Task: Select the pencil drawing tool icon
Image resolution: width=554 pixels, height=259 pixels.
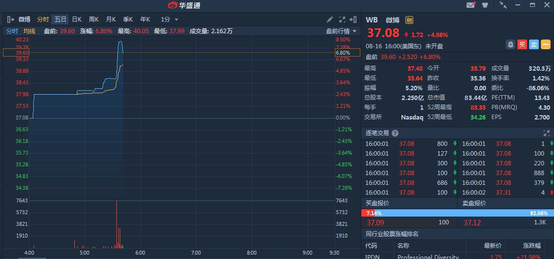Action: point(329,20)
